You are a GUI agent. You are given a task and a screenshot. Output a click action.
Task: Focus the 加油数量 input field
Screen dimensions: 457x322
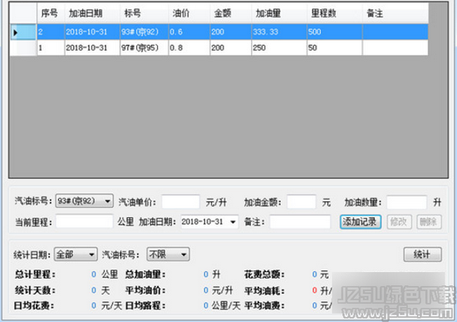coord(407,201)
